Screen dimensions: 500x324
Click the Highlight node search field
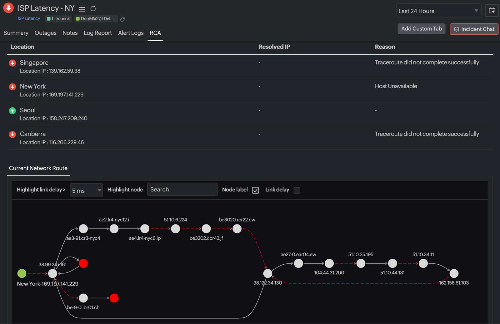(x=182, y=189)
